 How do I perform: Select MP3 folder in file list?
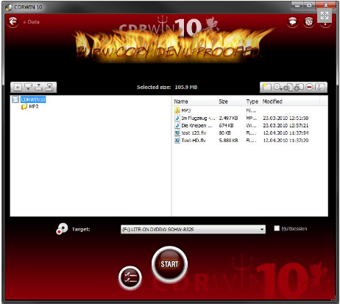tap(186, 110)
